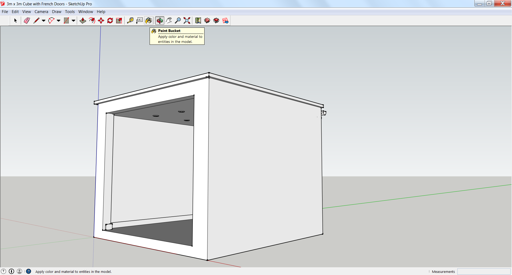This screenshot has height=275, width=512.
Task: Click the Instructor help question icon
Action: click(29, 271)
